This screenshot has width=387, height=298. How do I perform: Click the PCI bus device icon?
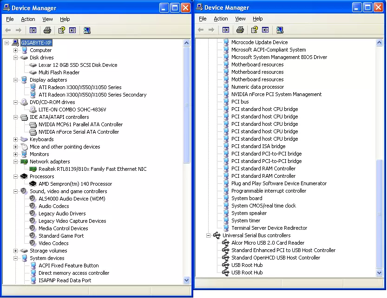tap(226, 102)
